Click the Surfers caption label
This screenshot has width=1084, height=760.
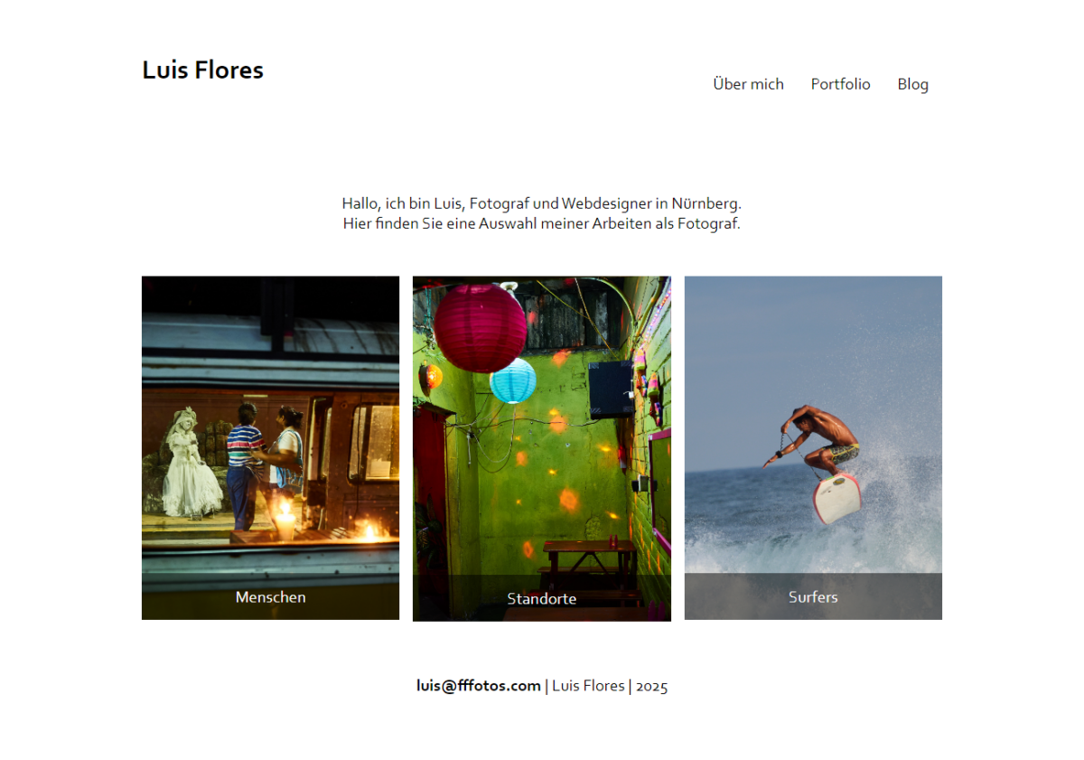pyautogui.click(x=813, y=597)
